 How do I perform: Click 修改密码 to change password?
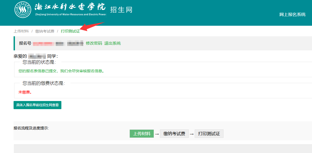pyautogui.click(x=94, y=43)
